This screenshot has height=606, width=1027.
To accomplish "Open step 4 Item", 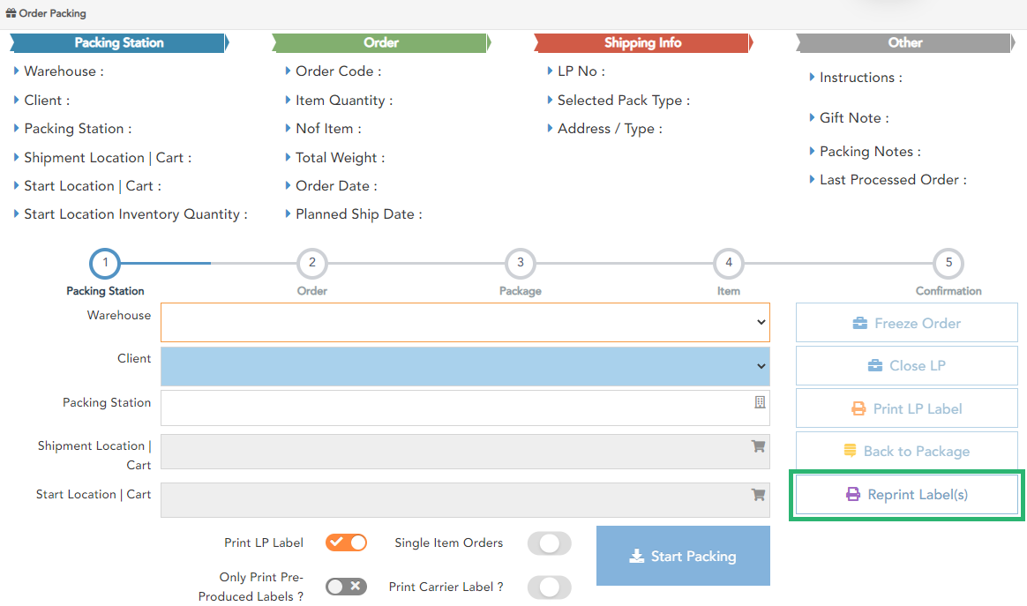I will 729,264.
